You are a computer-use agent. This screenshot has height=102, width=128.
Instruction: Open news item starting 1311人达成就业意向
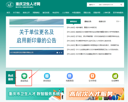click(x=93, y=49)
